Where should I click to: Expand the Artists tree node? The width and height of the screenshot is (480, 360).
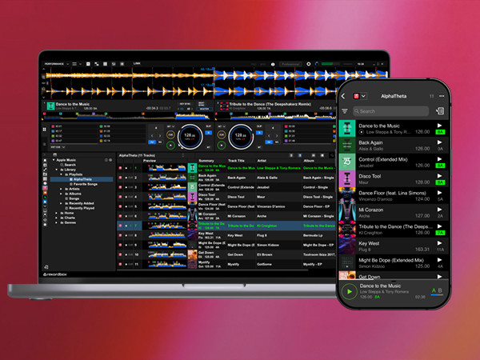click(62, 189)
